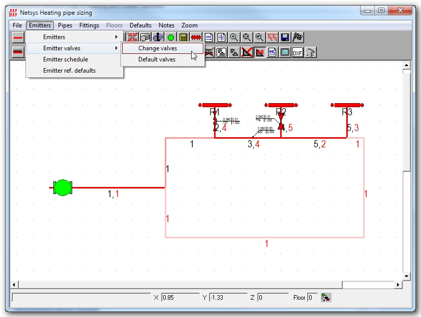Click the green circle pump toolbar icon
This screenshot has width=421, height=317.
tap(170, 37)
